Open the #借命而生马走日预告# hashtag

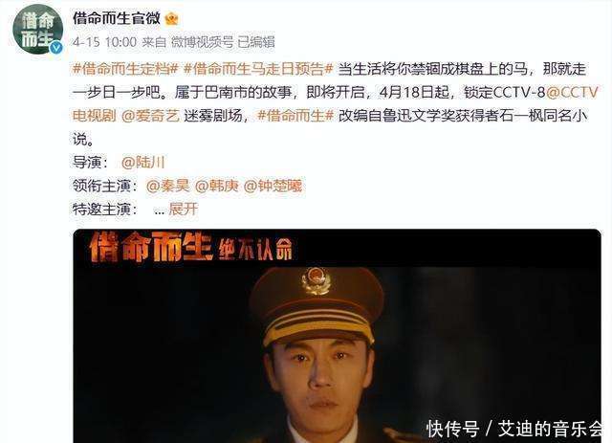click(x=258, y=69)
